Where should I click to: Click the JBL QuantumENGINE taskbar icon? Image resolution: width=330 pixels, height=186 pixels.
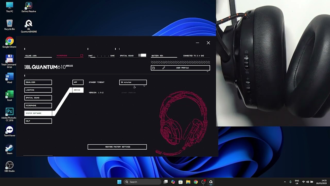pos(211,182)
